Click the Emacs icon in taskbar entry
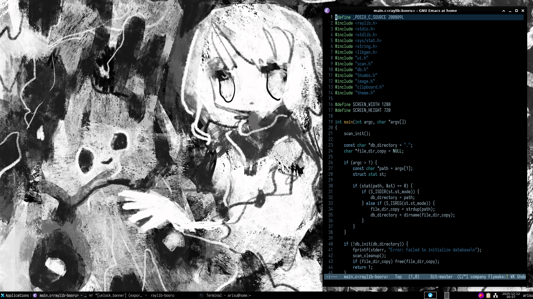This screenshot has height=299, width=533. (x=35, y=295)
